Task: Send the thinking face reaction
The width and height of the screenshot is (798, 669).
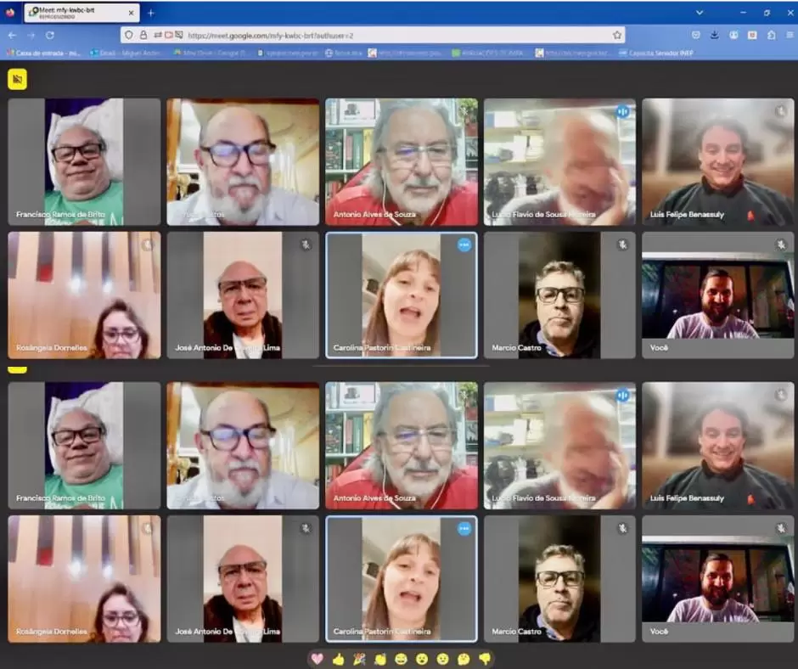Action: tap(464, 659)
